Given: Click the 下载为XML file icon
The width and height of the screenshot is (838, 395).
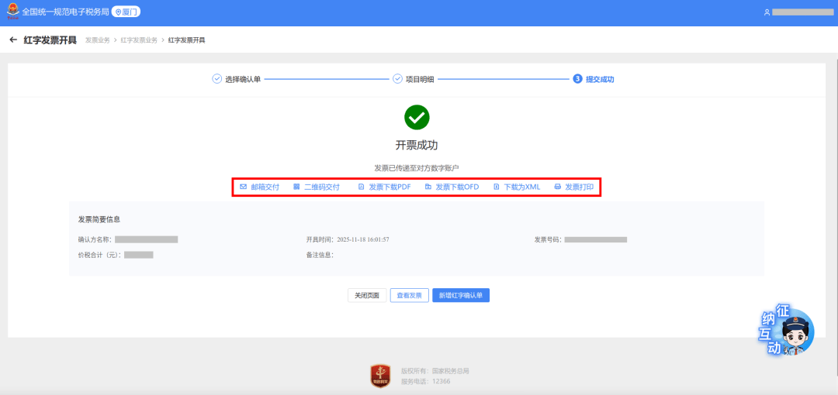Looking at the screenshot, I should click(497, 187).
